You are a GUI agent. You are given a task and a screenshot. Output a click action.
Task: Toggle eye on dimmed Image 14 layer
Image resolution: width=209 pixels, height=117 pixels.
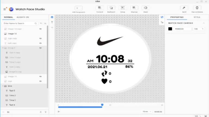tap(40, 77)
